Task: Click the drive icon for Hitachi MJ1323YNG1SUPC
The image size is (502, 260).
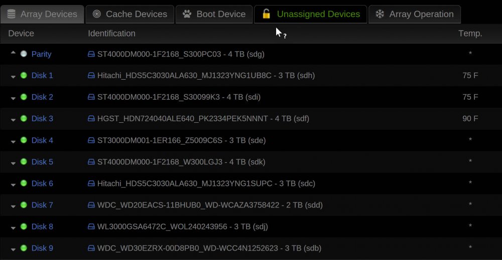Action: click(x=91, y=183)
